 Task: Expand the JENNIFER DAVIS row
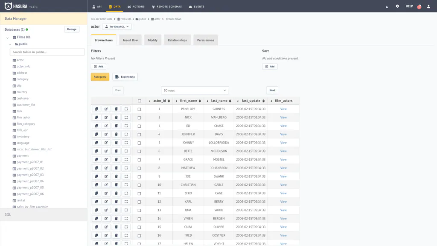(126, 134)
